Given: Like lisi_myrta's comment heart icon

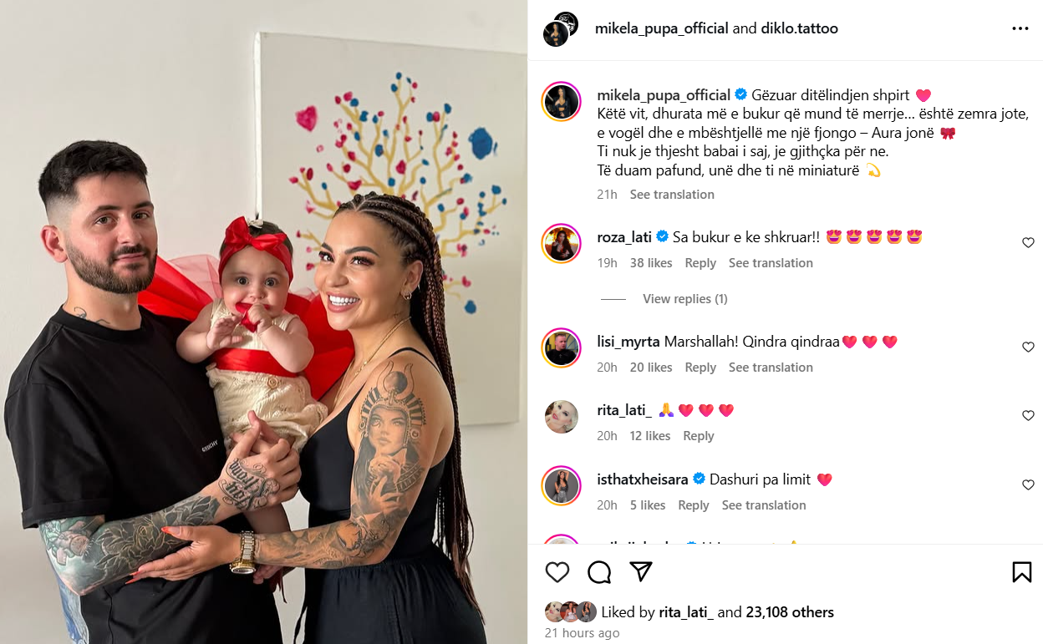Looking at the screenshot, I should click(1028, 347).
